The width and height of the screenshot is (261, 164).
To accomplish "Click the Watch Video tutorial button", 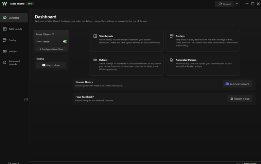I will [x=51, y=65].
